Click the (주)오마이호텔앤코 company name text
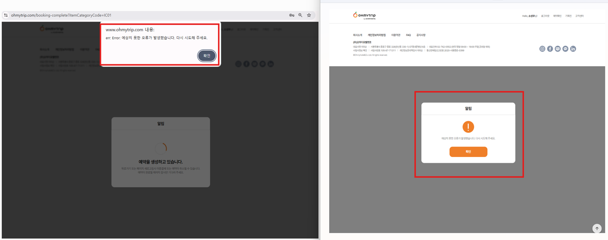Image resolution: width=608 pixels, height=240 pixels. pos(362,42)
